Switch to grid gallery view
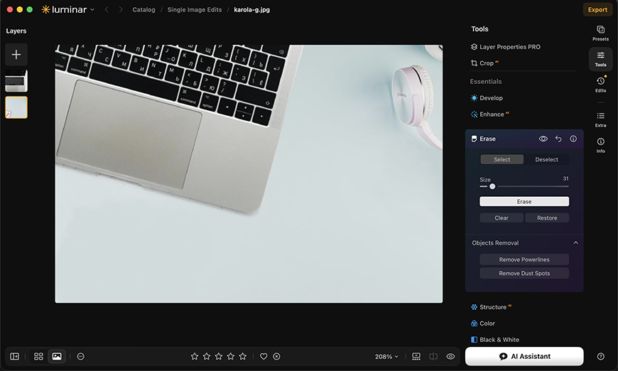The height and width of the screenshot is (371, 618). point(38,356)
